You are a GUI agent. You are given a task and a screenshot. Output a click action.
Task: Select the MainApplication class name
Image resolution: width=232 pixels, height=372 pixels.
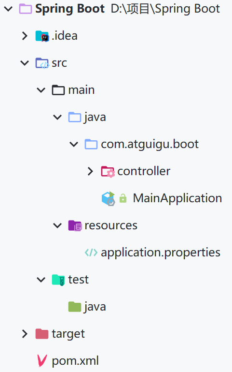[x=177, y=198]
